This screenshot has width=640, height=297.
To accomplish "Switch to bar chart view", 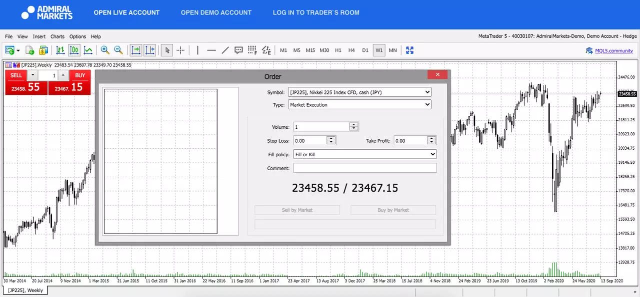I will click(x=60, y=50).
